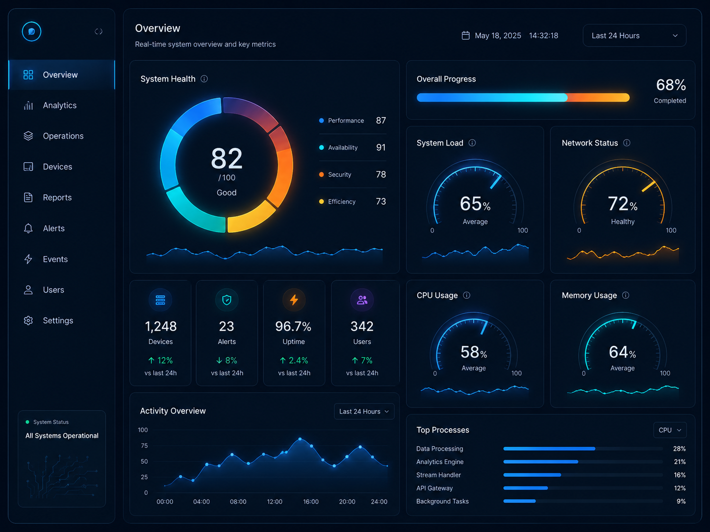The height and width of the screenshot is (532, 710).
Task: Click the round app logo in the sidebar
Action: [31, 31]
